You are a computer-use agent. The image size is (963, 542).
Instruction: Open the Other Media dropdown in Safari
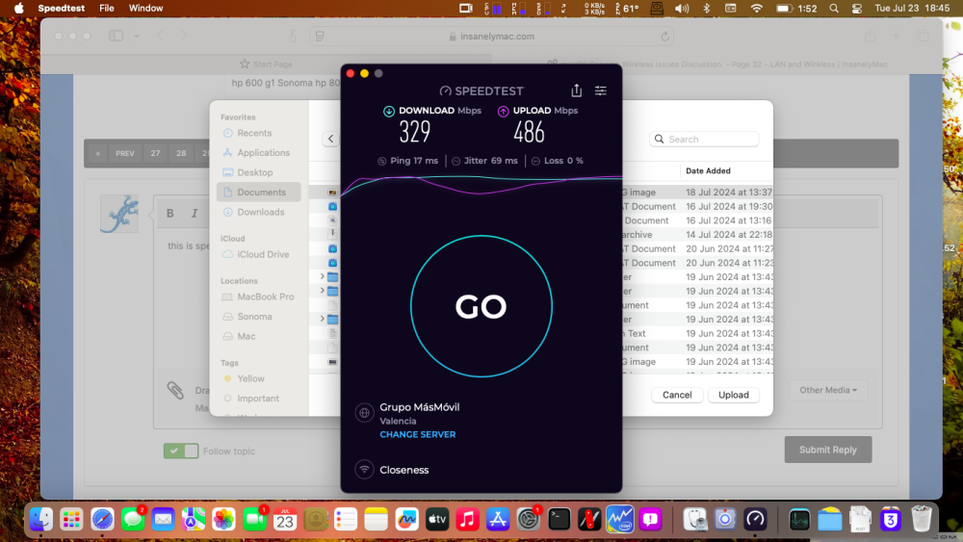pyautogui.click(x=828, y=390)
